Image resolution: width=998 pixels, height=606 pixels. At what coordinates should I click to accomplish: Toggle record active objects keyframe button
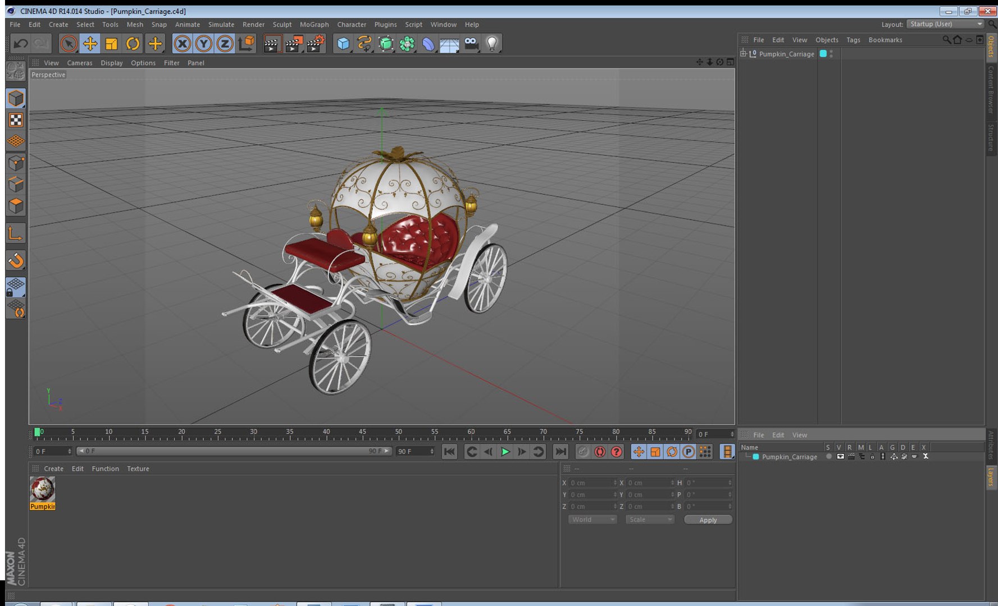point(583,452)
